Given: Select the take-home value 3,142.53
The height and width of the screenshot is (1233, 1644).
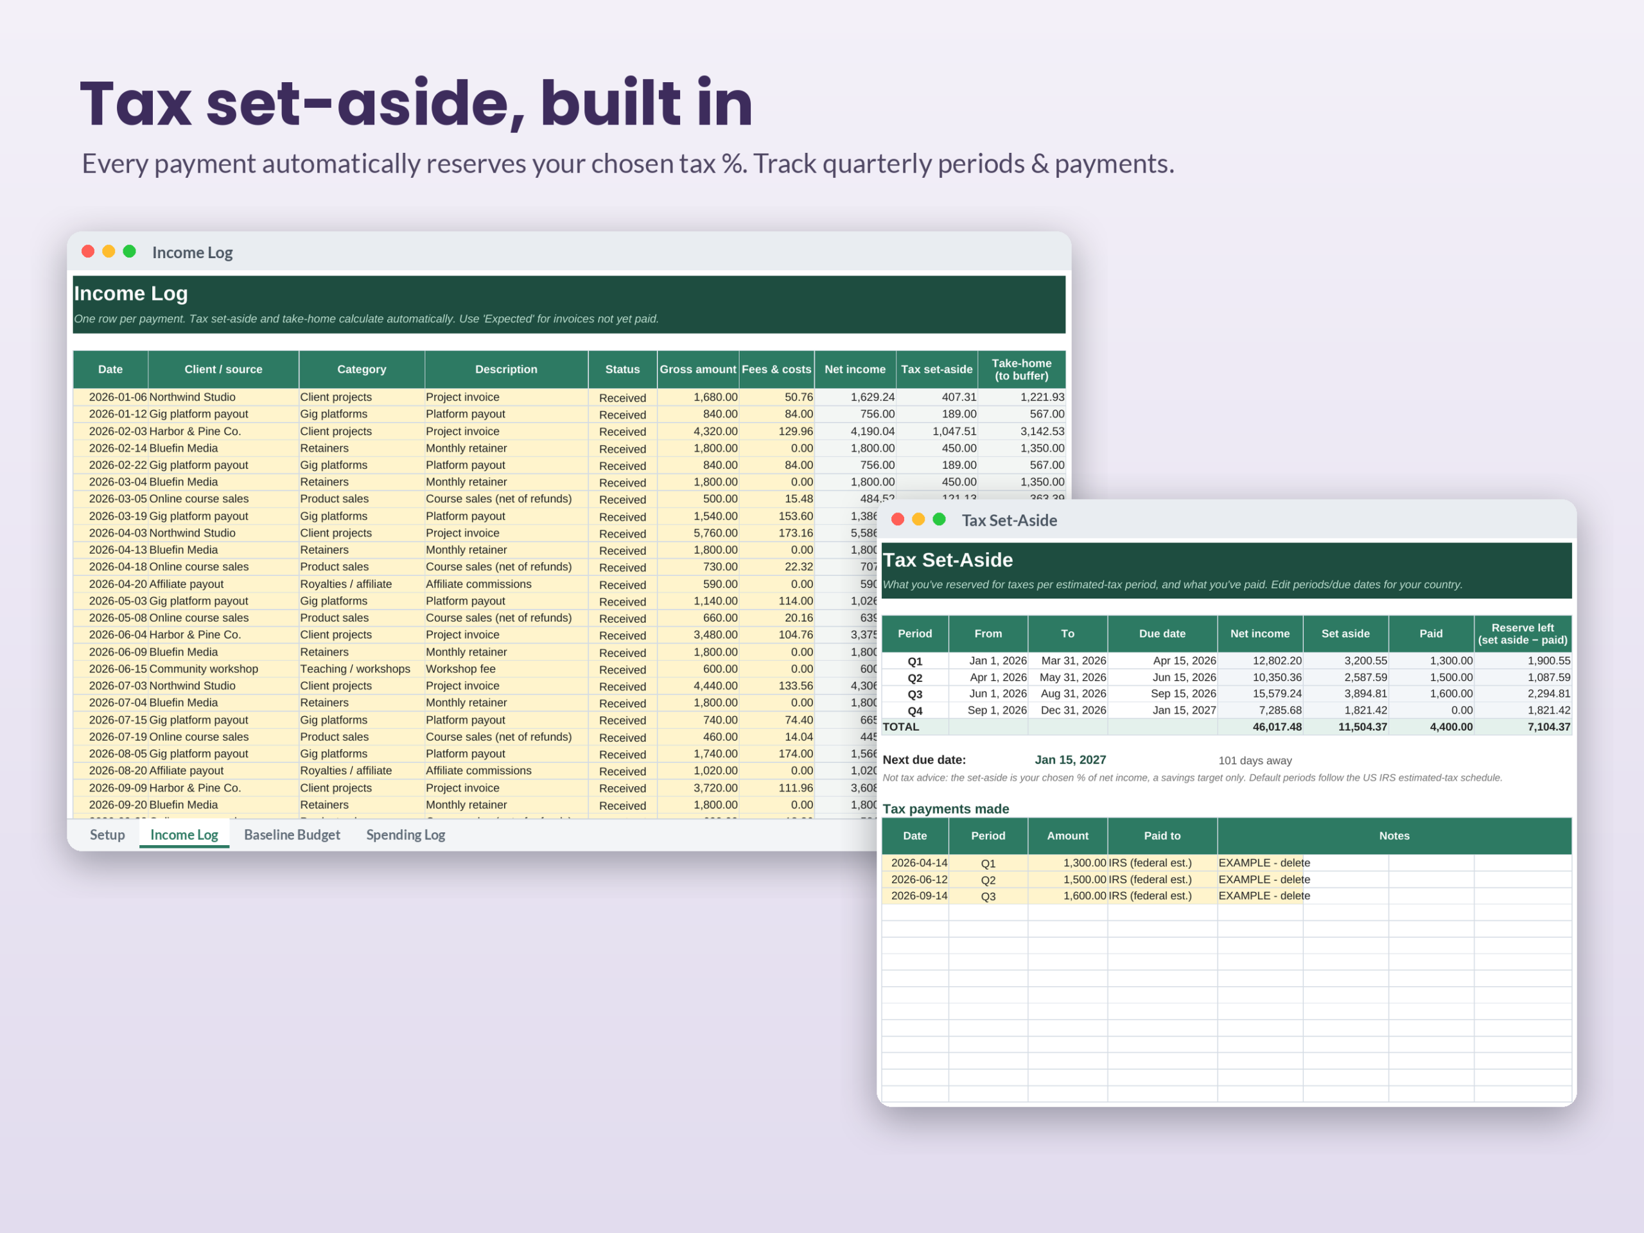Looking at the screenshot, I should click(1022, 431).
